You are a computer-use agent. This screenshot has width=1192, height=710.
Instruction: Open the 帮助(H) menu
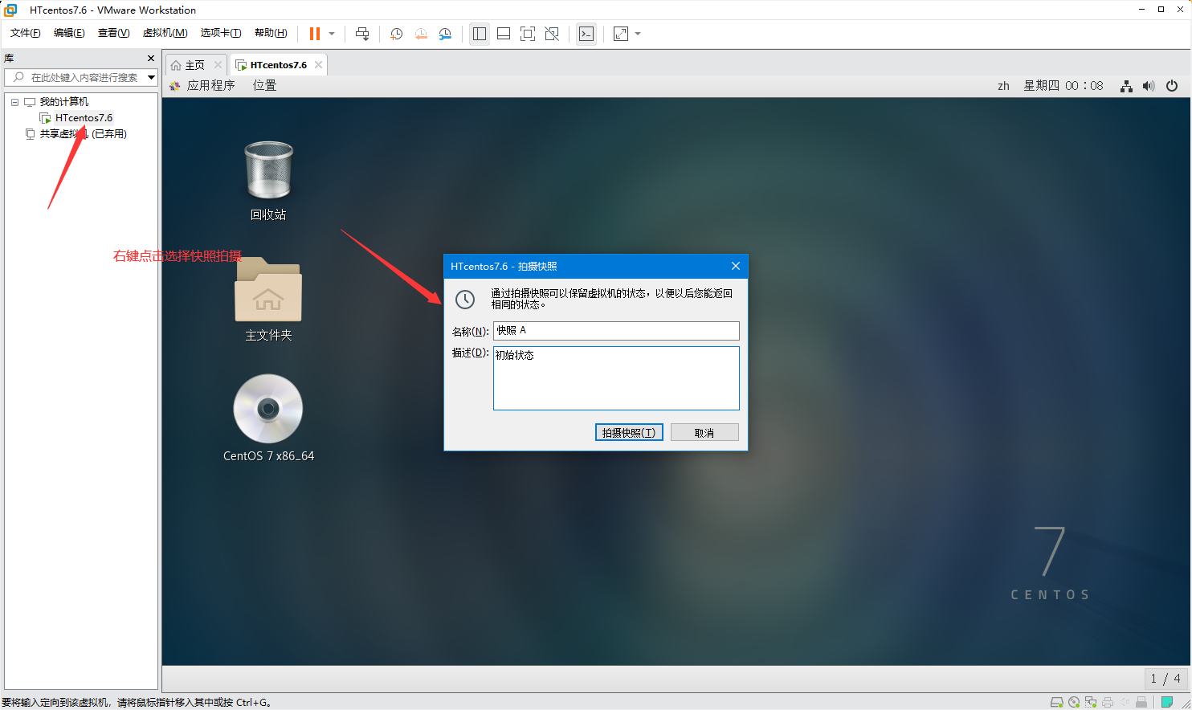[271, 33]
